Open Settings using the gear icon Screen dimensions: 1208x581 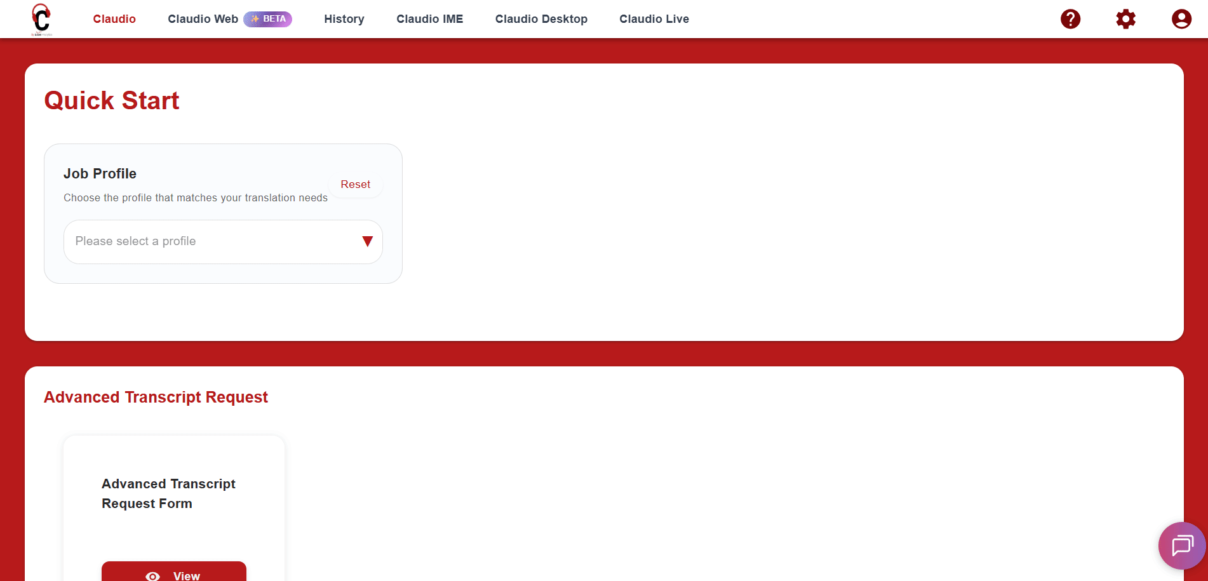pyautogui.click(x=1125, y=19)
